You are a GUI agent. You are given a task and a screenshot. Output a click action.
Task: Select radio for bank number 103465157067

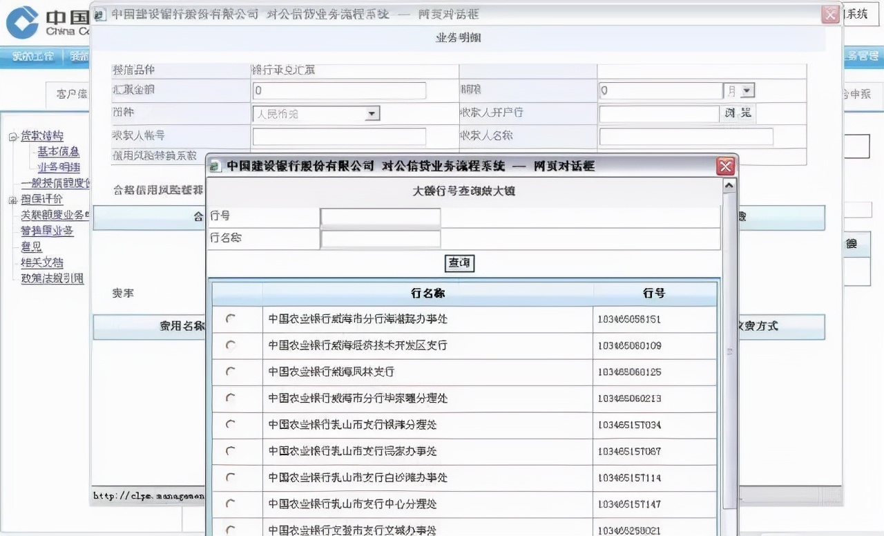tap(231, 451)
